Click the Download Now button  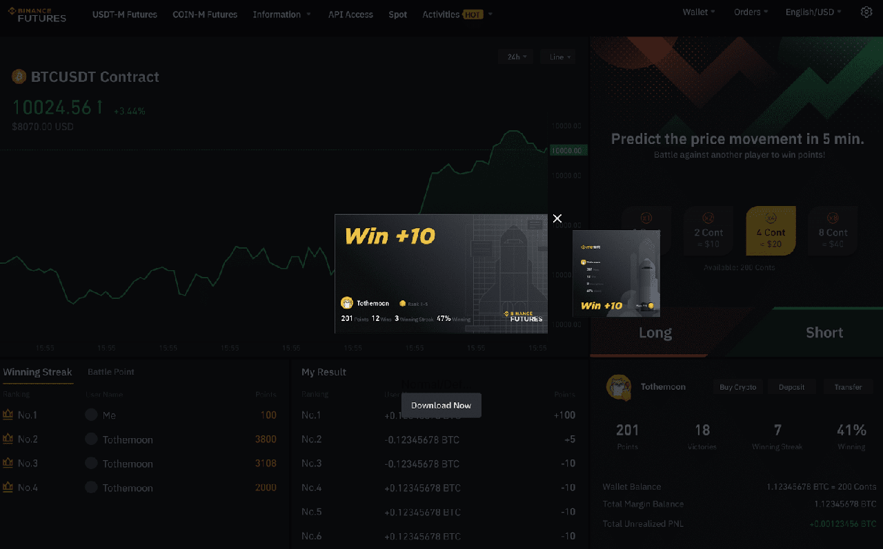441,405
